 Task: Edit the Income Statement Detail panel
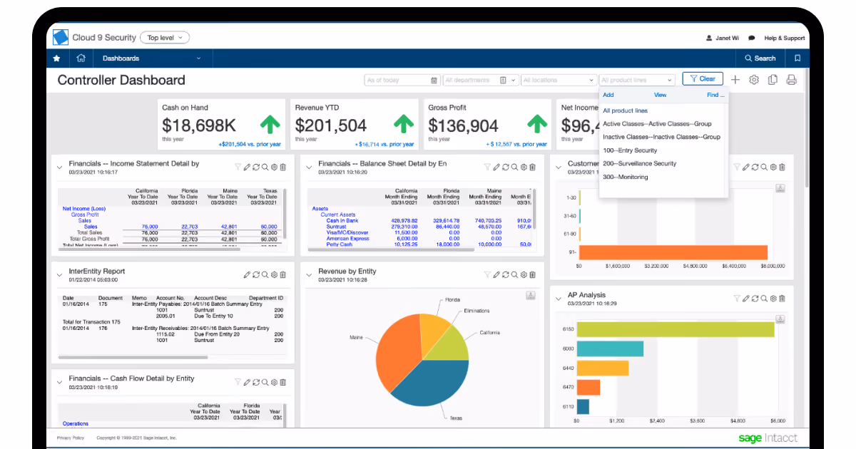(247, 167)
